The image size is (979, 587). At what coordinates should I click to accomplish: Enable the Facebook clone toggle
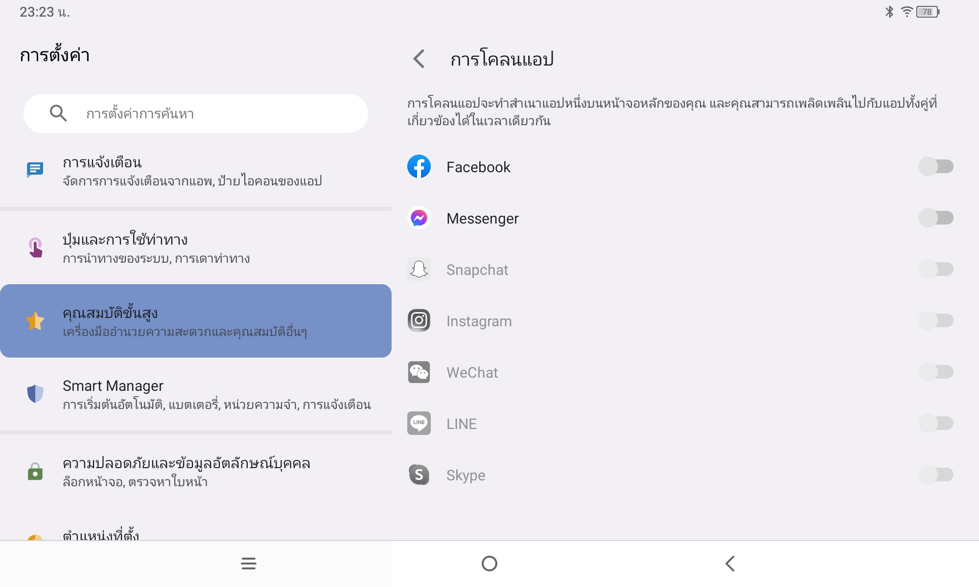tap(936, 166)
